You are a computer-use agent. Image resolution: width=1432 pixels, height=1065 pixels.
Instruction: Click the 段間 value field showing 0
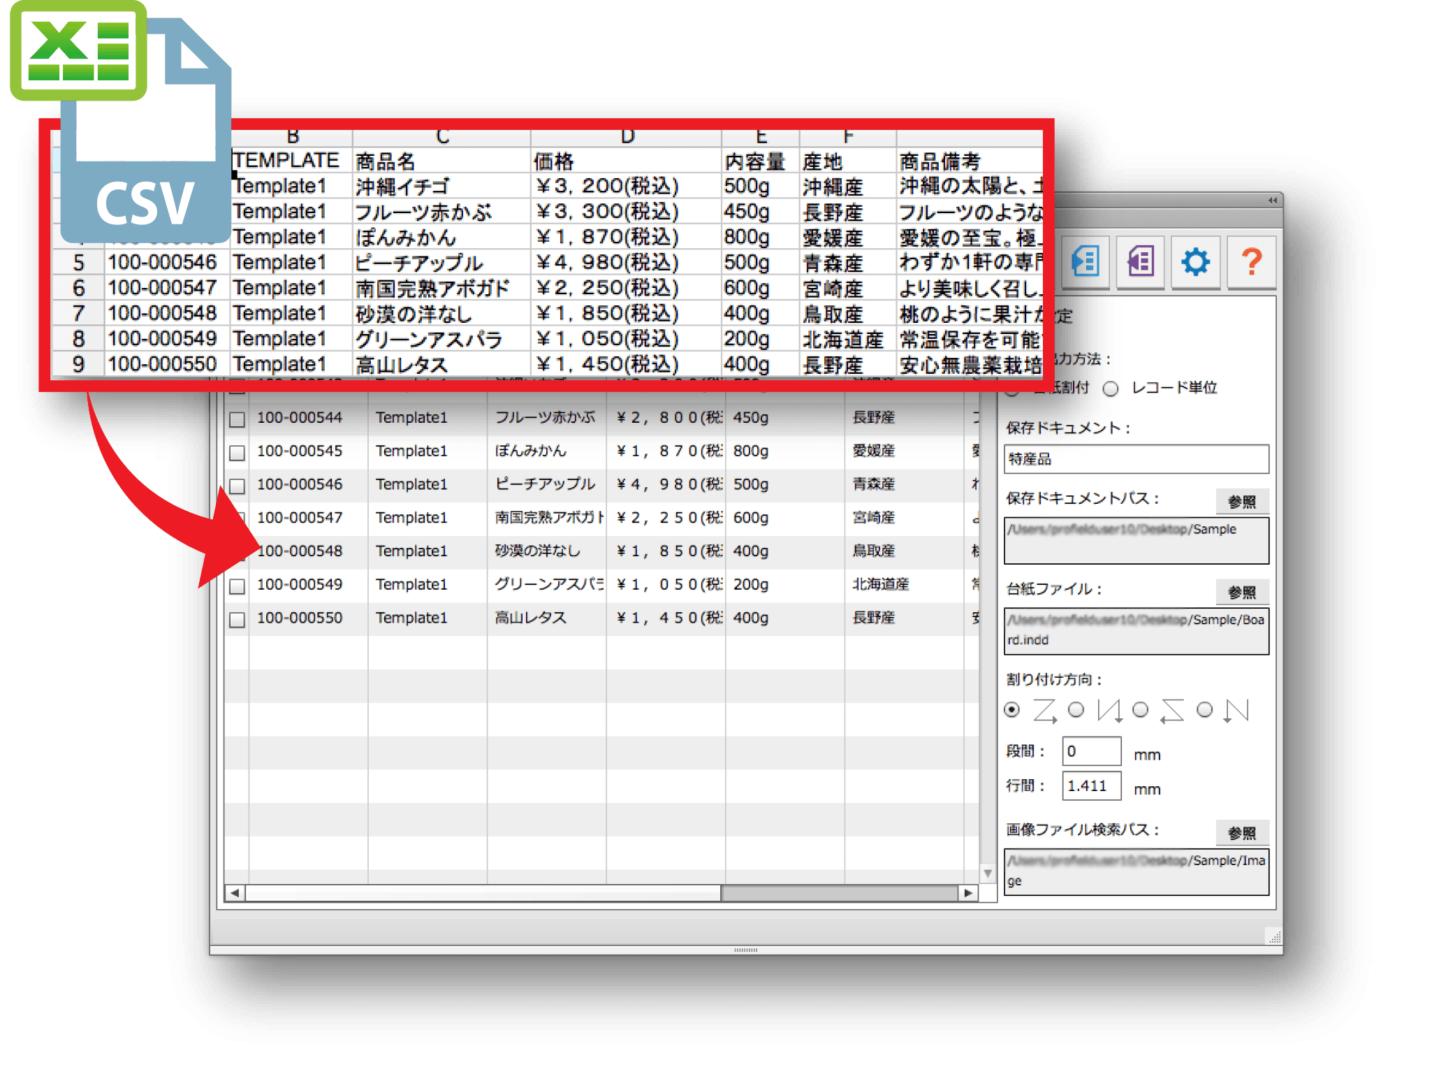pos(1092,751)
